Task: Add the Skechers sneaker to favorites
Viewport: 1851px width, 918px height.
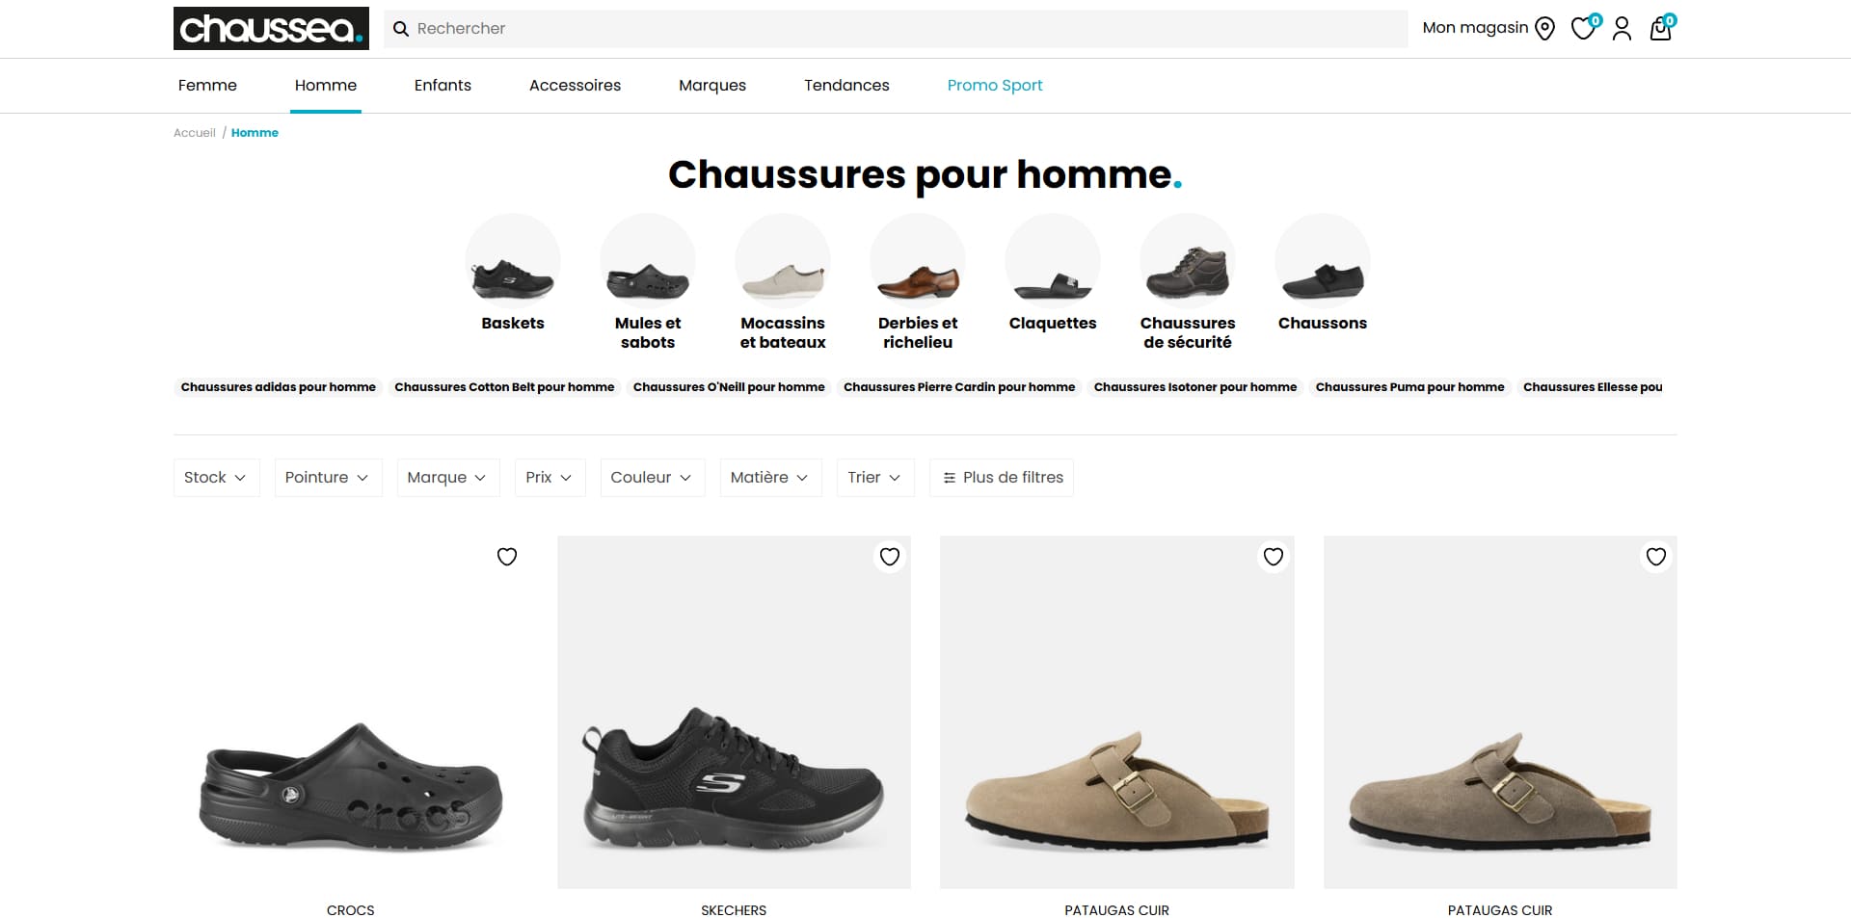Action: point(890,557)
